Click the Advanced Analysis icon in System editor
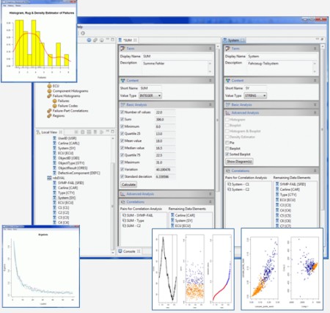This screenshot has width=330, height=313. coord(227,112)
